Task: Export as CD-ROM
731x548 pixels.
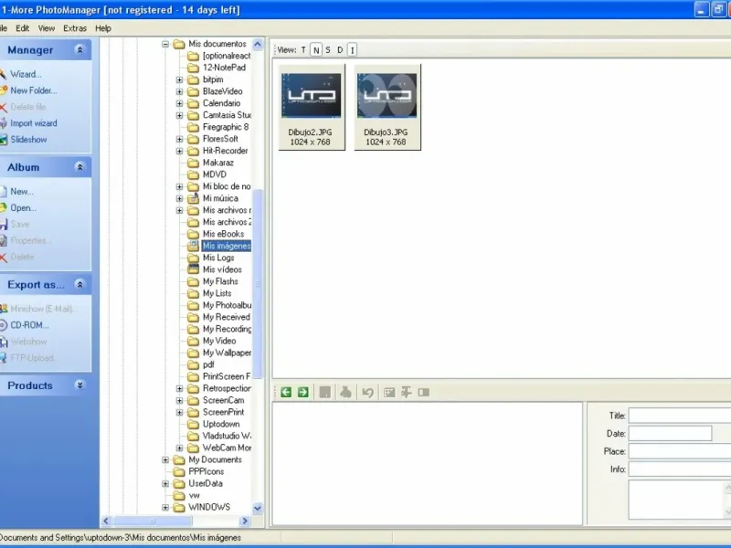Action: coord(30,325)
